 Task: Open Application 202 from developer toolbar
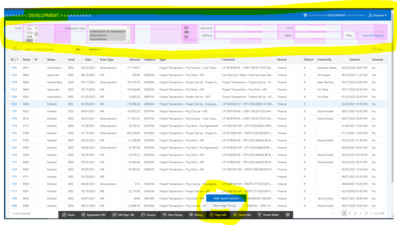click(93, 215)
